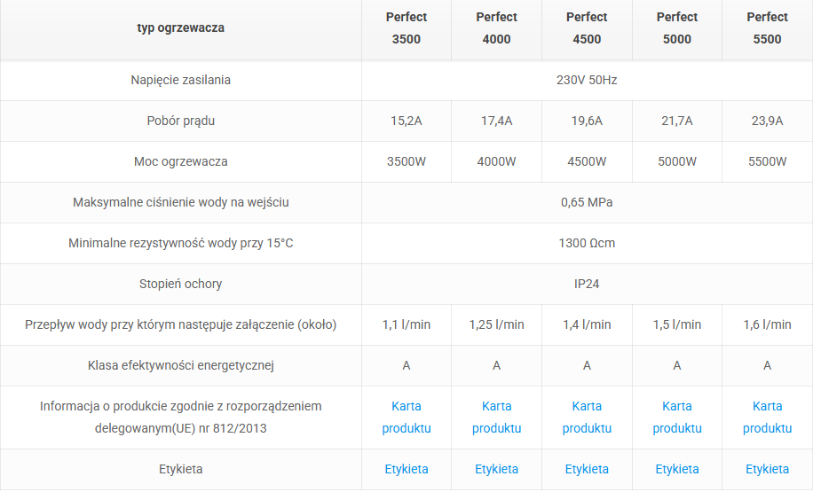The height and width of the screenshot is (492, 813).
Task: Click Etykieta link in Perfect 3500 column
Action: [x=406, y=469]
